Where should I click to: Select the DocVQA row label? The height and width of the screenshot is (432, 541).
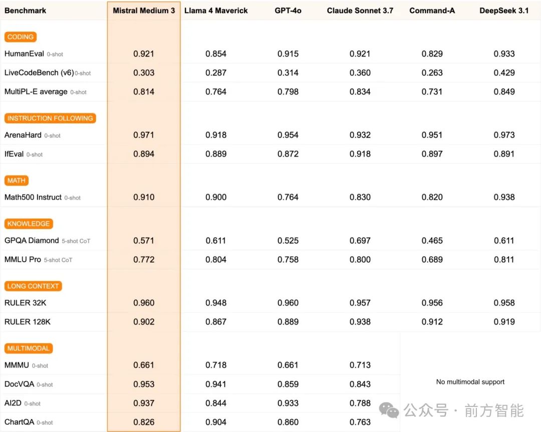point(19,384)
